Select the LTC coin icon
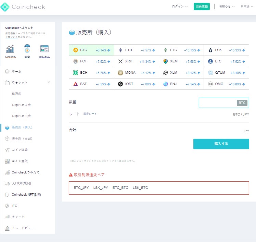Image resolution: width=256 pixels, height=242 pixels. [210, 61]
